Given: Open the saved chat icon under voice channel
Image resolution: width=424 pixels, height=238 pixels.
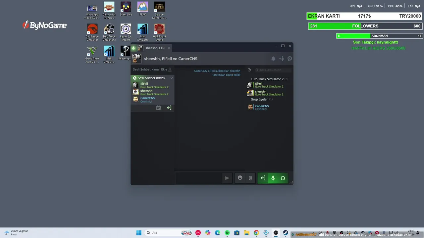Looking at the screenshot, I should (158, 108).
